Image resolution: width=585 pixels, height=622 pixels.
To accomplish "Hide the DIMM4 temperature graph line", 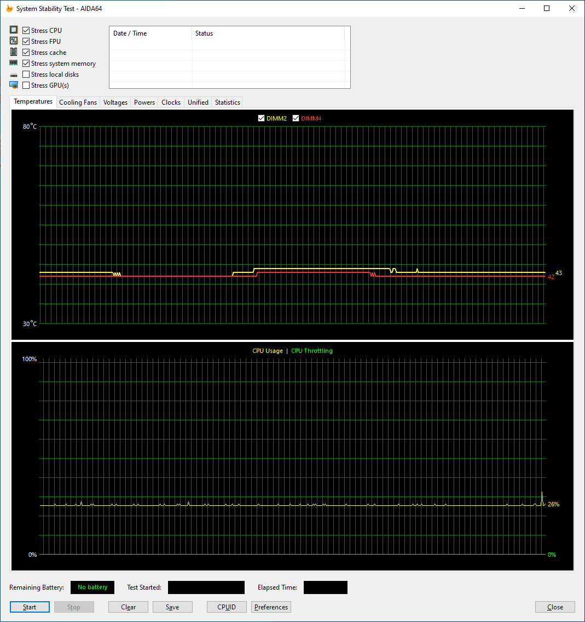I will (x=296, y=118).
